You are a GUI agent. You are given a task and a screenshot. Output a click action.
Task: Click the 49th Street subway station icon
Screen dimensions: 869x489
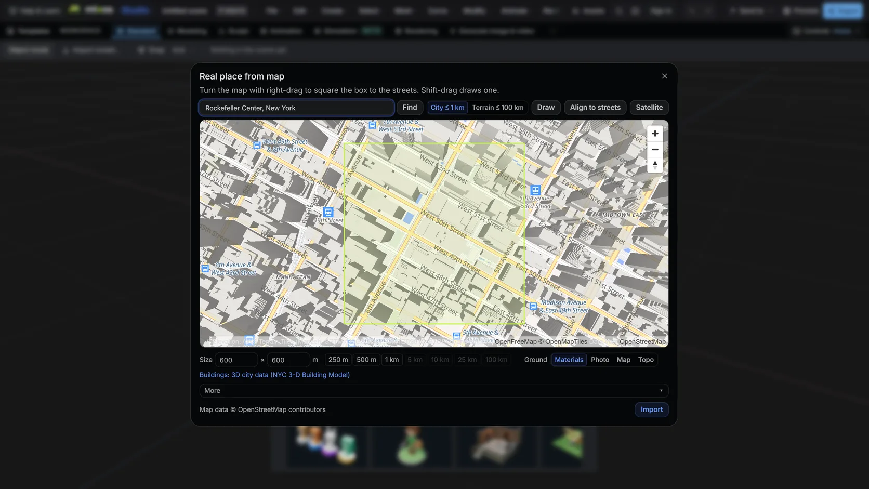point(328,212)
